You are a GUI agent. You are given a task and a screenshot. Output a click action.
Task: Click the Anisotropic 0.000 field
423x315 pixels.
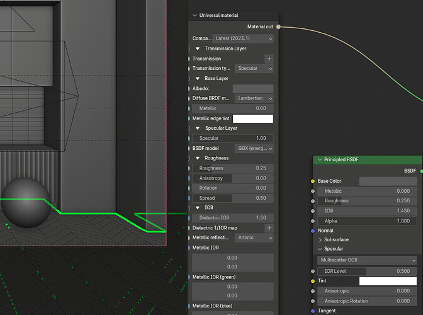[x=367, y=291]
